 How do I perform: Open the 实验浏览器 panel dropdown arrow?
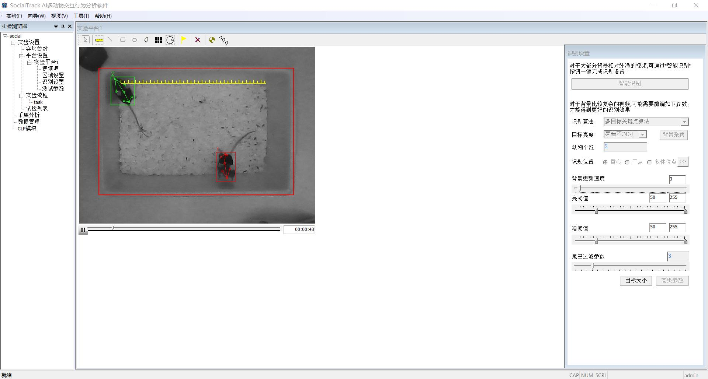tap(56, 26)
